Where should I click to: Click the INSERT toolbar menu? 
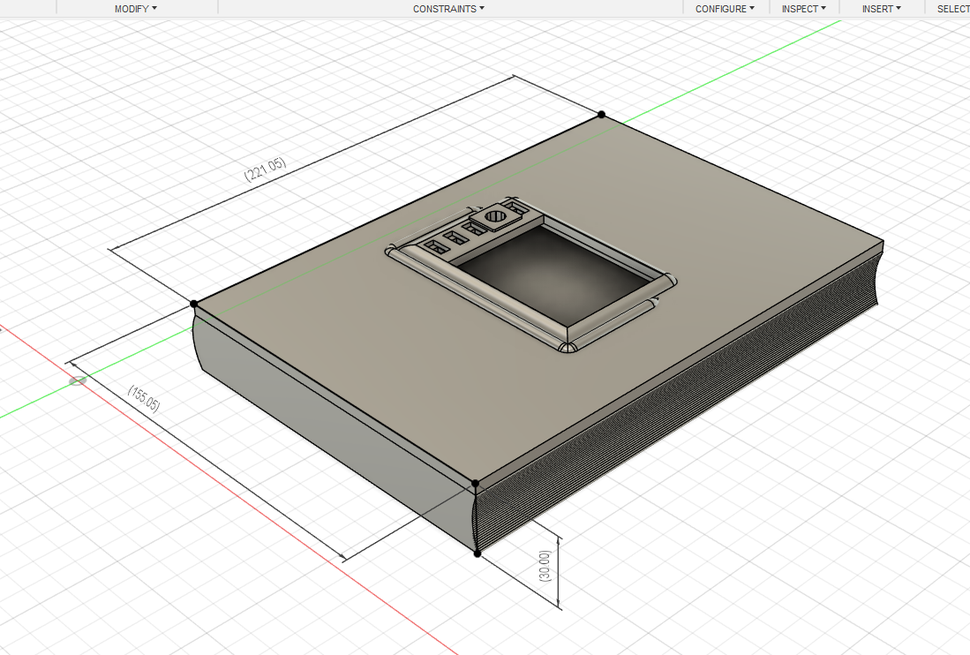click(881, 8)
